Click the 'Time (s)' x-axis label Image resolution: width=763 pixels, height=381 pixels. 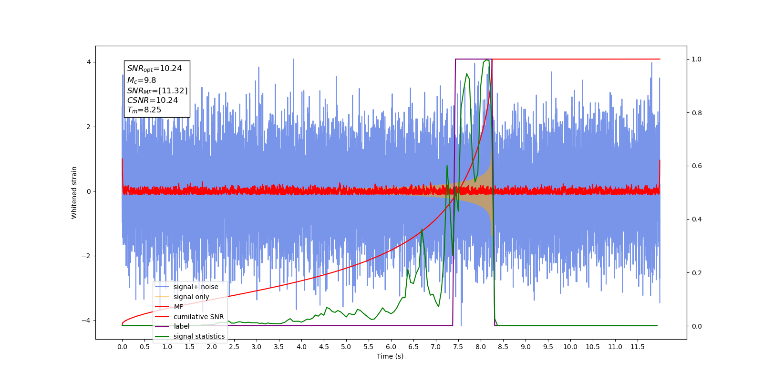click(x=390, y=356)
